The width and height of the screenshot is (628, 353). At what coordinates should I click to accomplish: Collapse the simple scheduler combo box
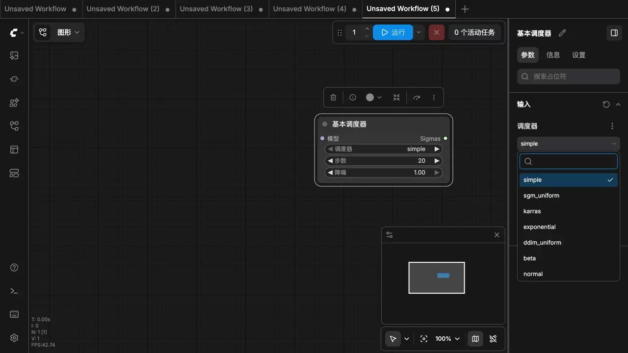(569, 144)
